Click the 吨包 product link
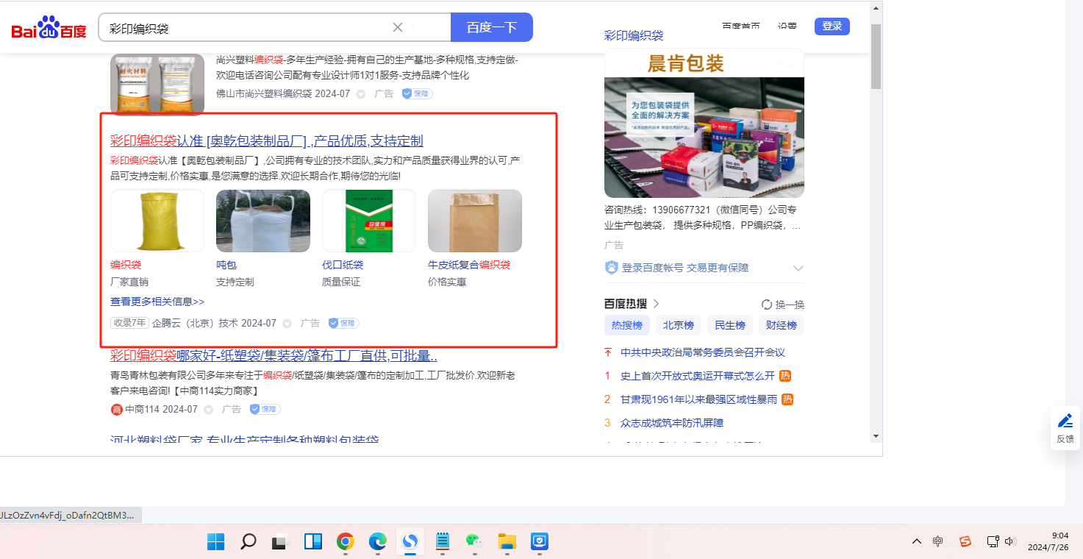1083x559 pixels. (226, 265)
